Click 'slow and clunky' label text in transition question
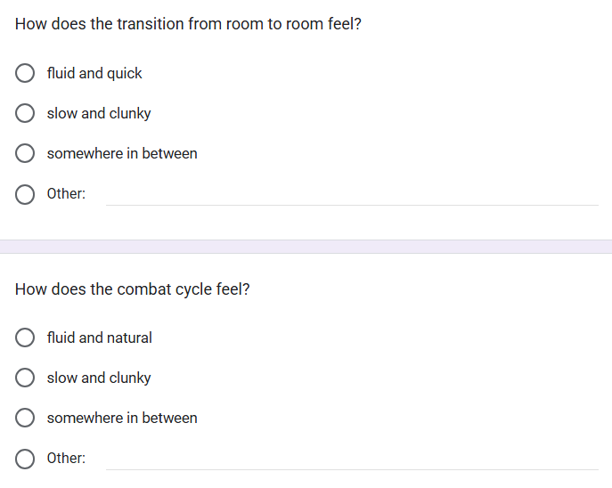This screenshot has width=612, height=488. 99,113
